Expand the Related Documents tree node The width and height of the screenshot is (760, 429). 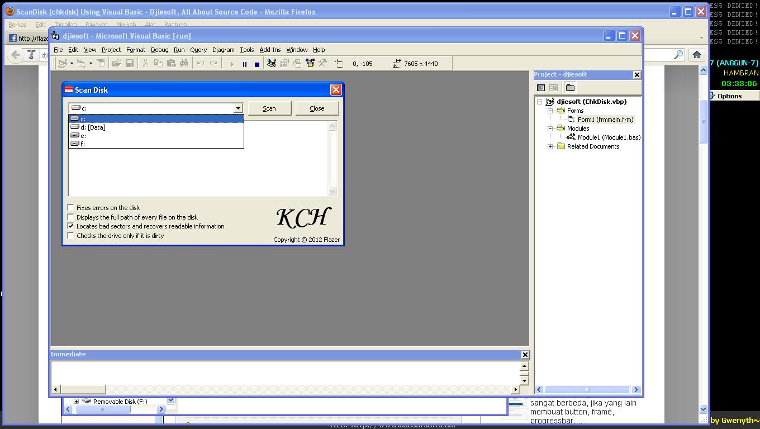550,146
